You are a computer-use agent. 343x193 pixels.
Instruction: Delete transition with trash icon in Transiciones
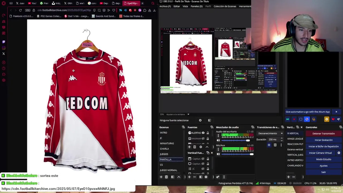click(x=275, y=145)
